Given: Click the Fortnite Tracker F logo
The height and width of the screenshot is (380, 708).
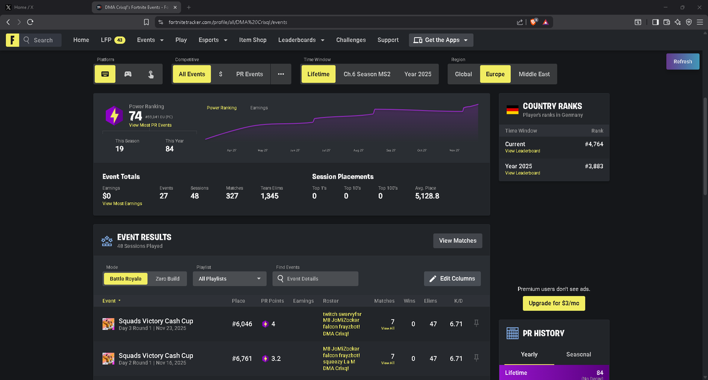Looking at the screenshot, I should point(13,40).
